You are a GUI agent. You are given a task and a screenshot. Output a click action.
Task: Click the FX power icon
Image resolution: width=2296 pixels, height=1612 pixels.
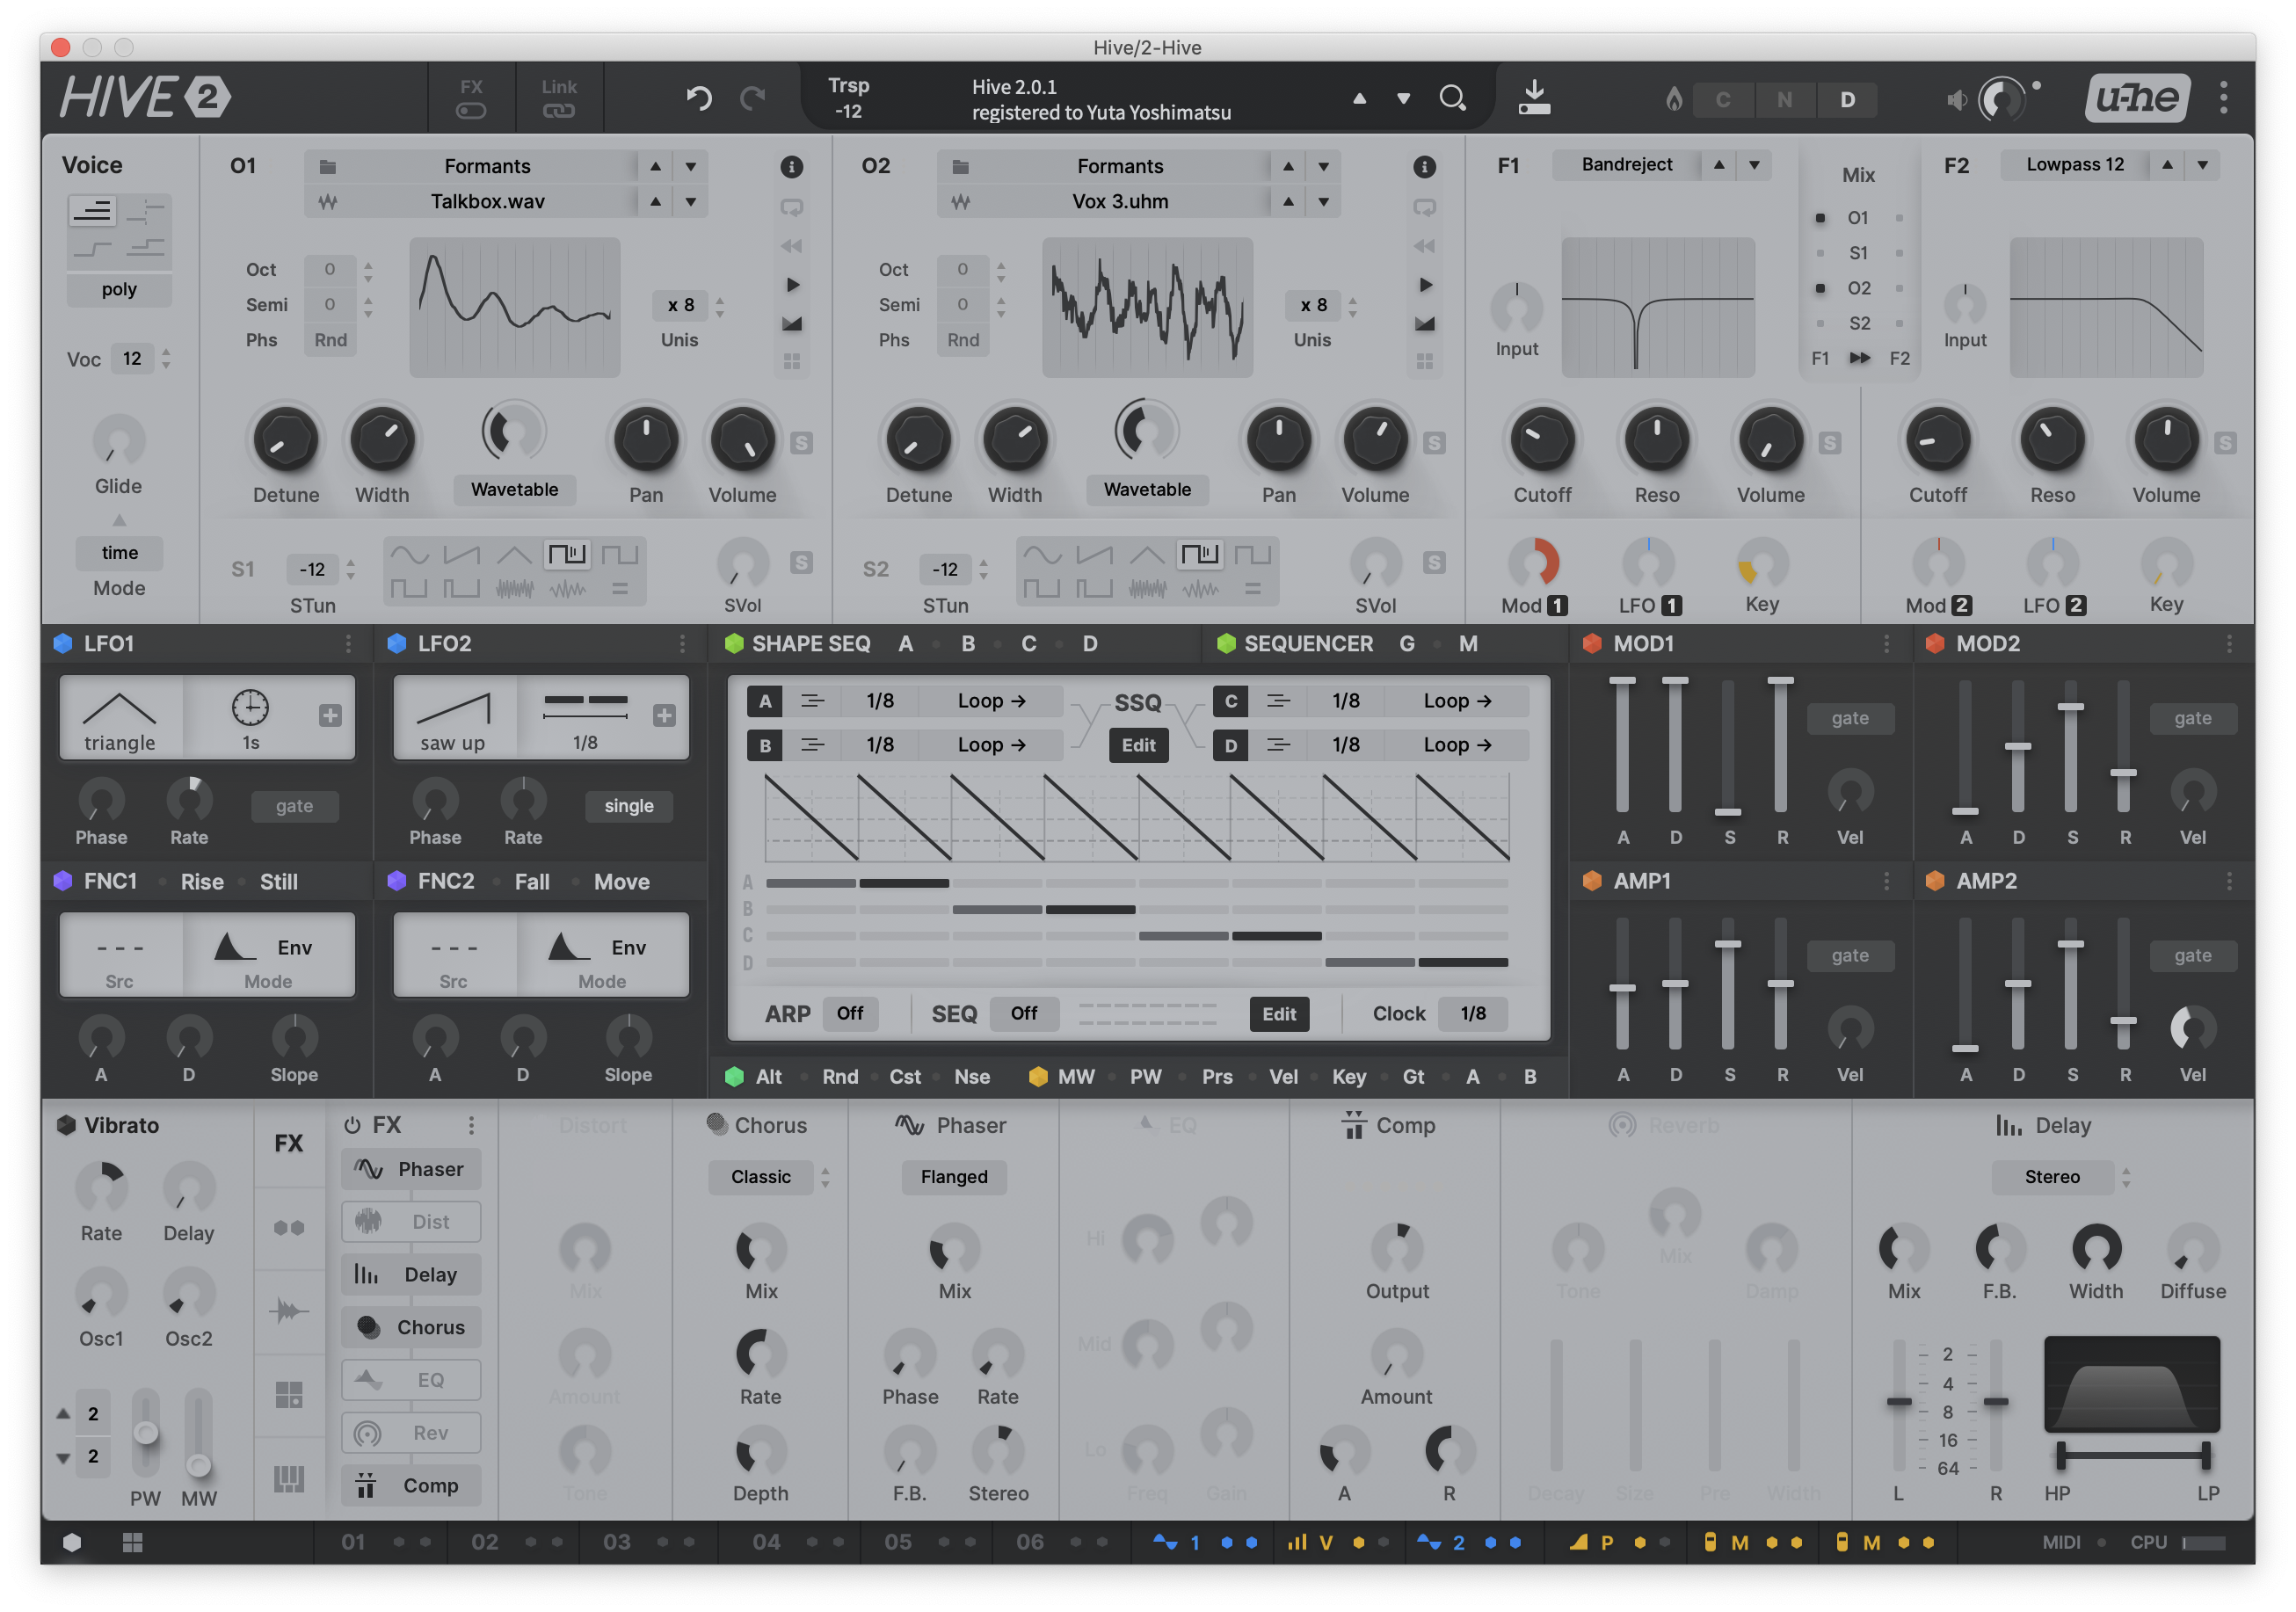click(352, 1125)
